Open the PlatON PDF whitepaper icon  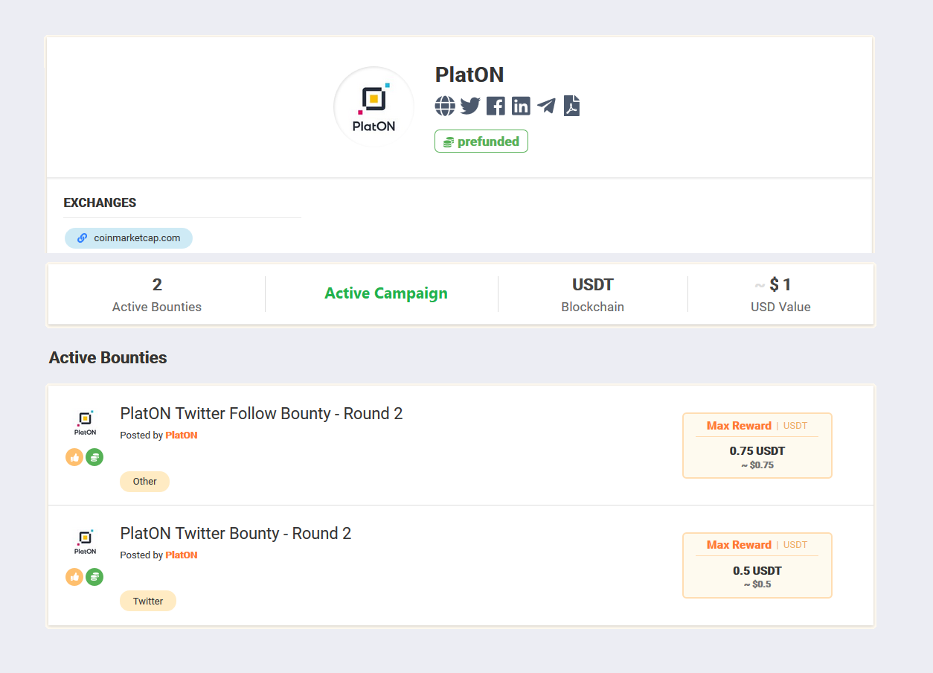[x=571, y=106]
